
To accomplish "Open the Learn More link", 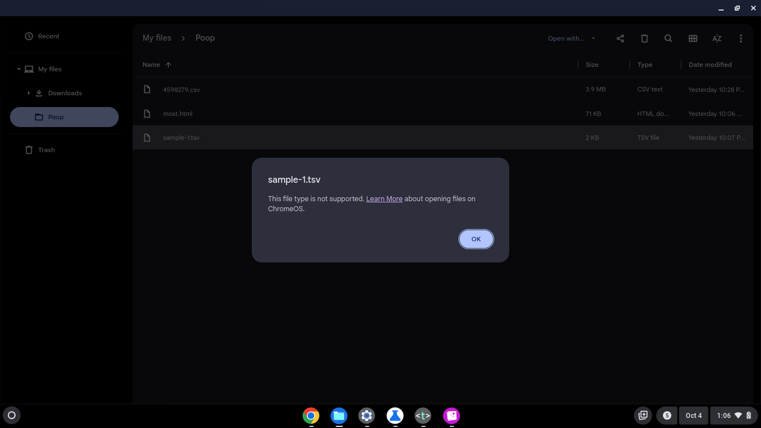I will (x=384, y=199).
